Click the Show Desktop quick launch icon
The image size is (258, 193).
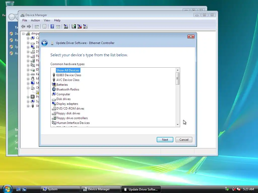[18, 189]
